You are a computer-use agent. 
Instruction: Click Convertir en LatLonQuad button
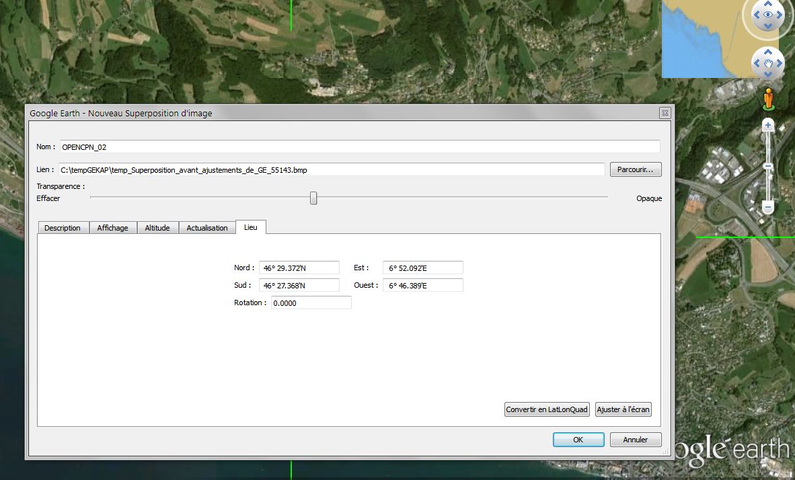pyautogui.click(x=547, y=409)
